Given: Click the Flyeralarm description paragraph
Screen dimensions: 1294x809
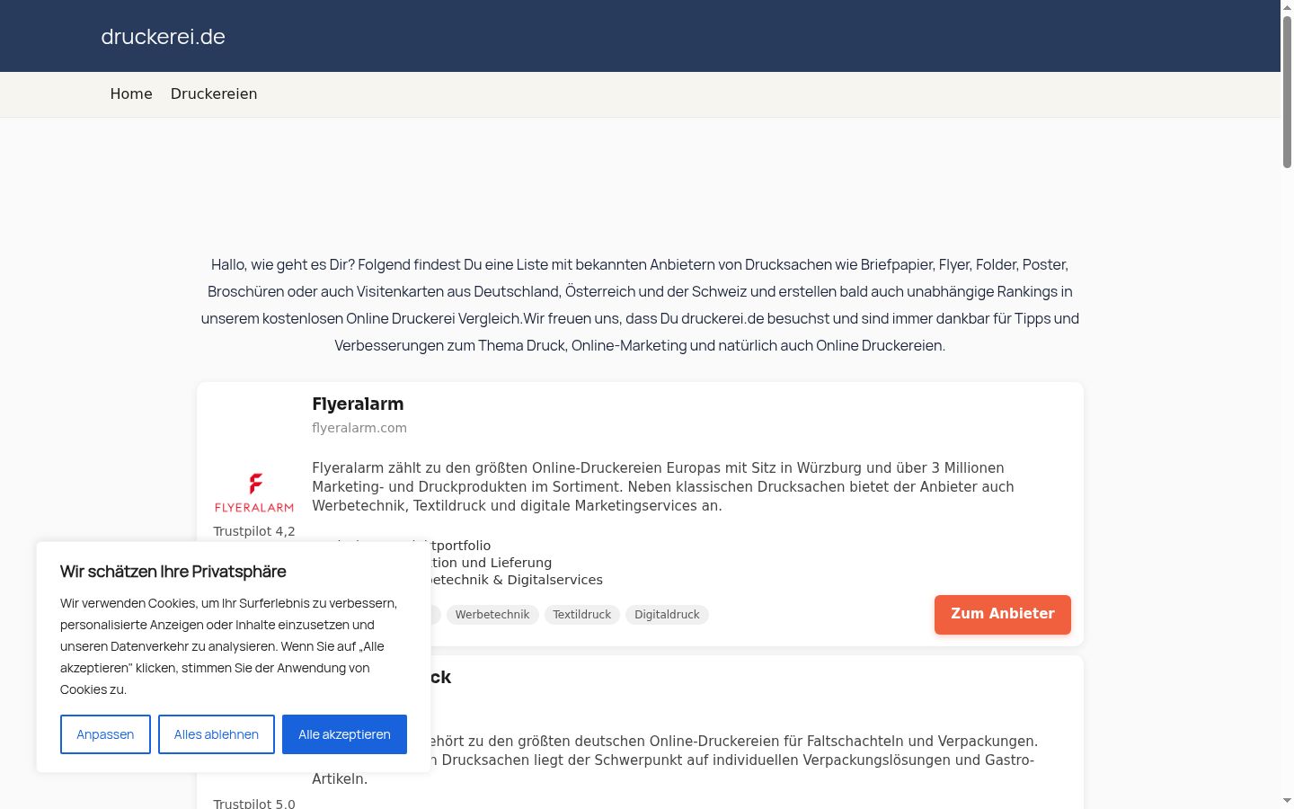Looking at the screenshot, I should [663, 486].
